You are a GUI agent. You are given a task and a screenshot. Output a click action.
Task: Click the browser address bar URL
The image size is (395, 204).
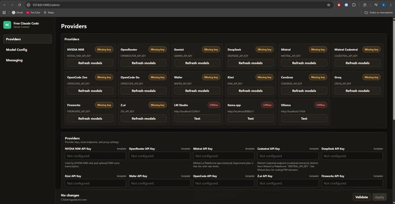pos(46,5)
